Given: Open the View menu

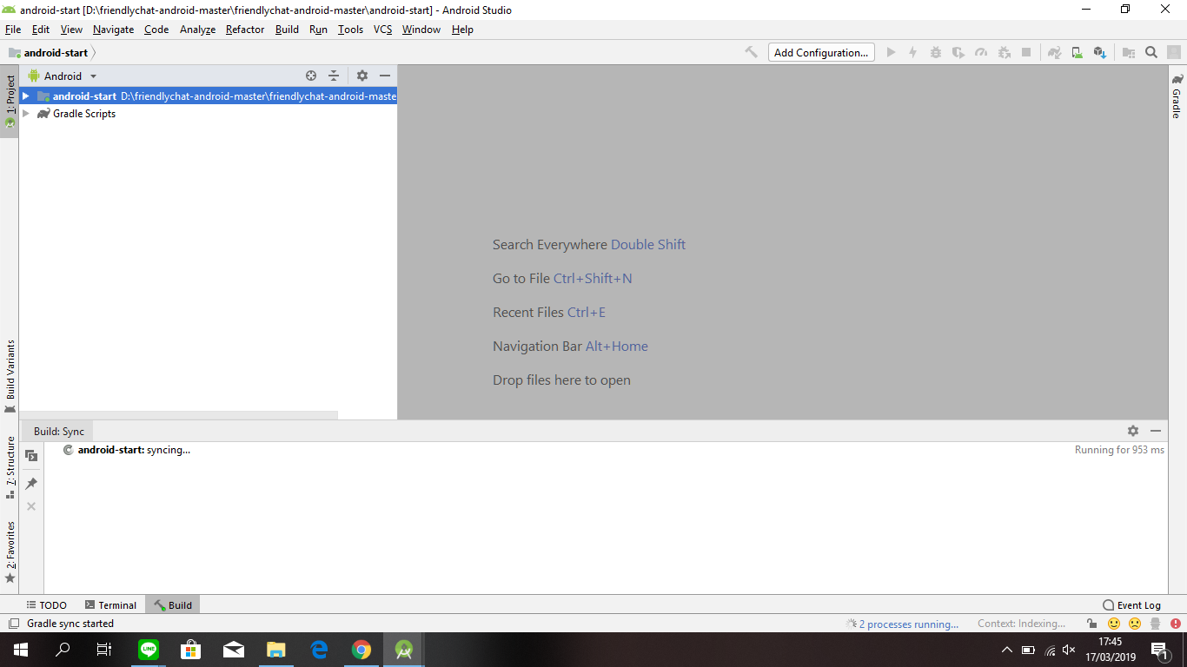Looking at the screenshot, I should click(x=71, y=30).
